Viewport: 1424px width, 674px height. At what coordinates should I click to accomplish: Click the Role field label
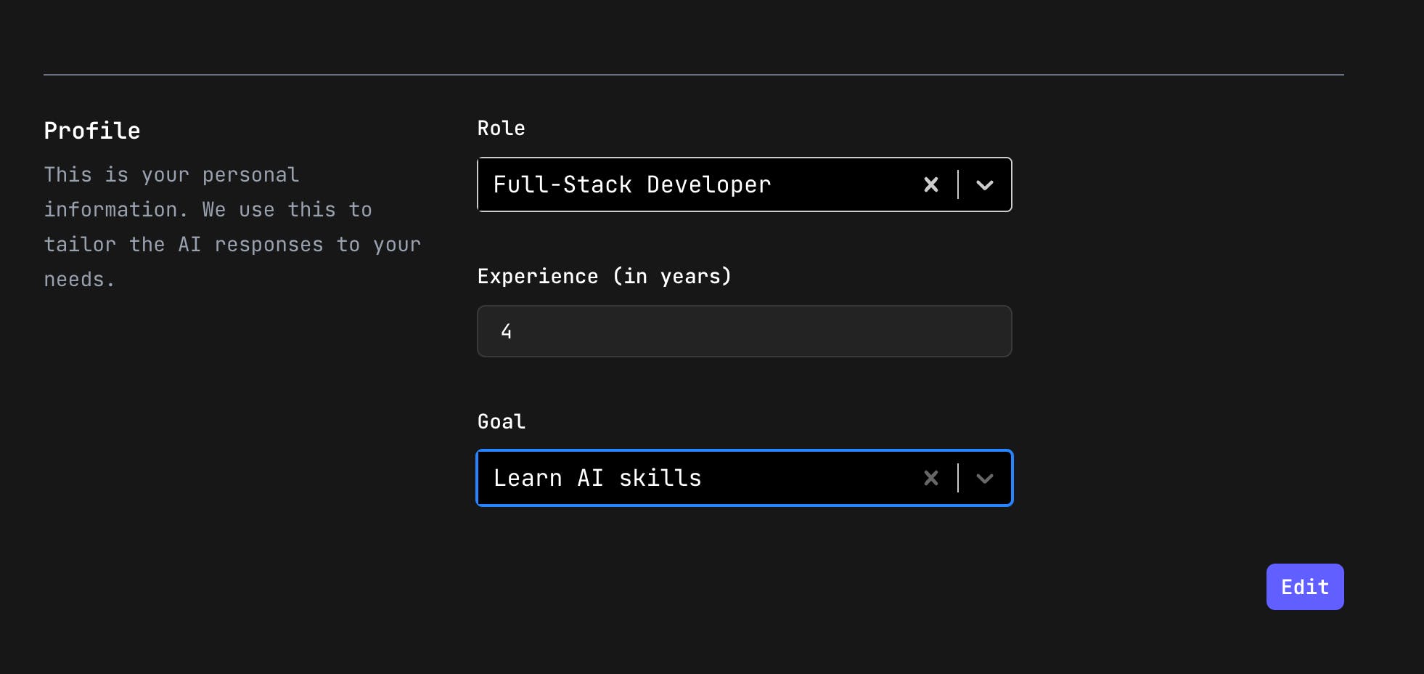501,129
